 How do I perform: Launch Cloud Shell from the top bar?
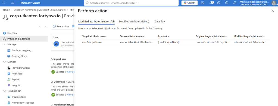click(203, 3)
